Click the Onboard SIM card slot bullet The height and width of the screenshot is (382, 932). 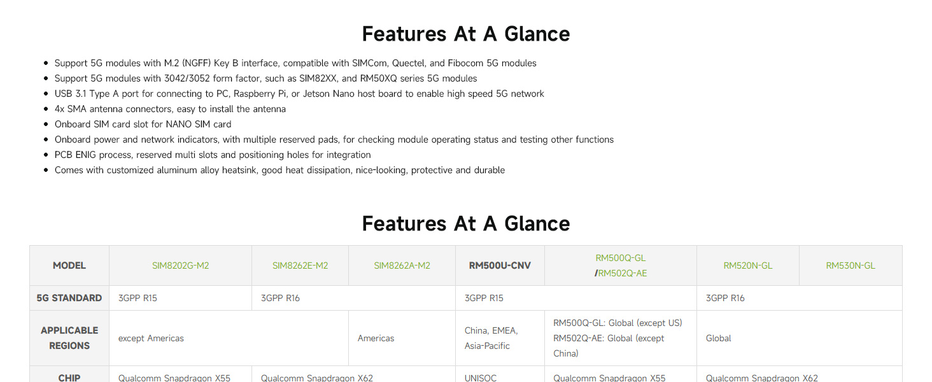pyautogui.click(x=143, y=124)
